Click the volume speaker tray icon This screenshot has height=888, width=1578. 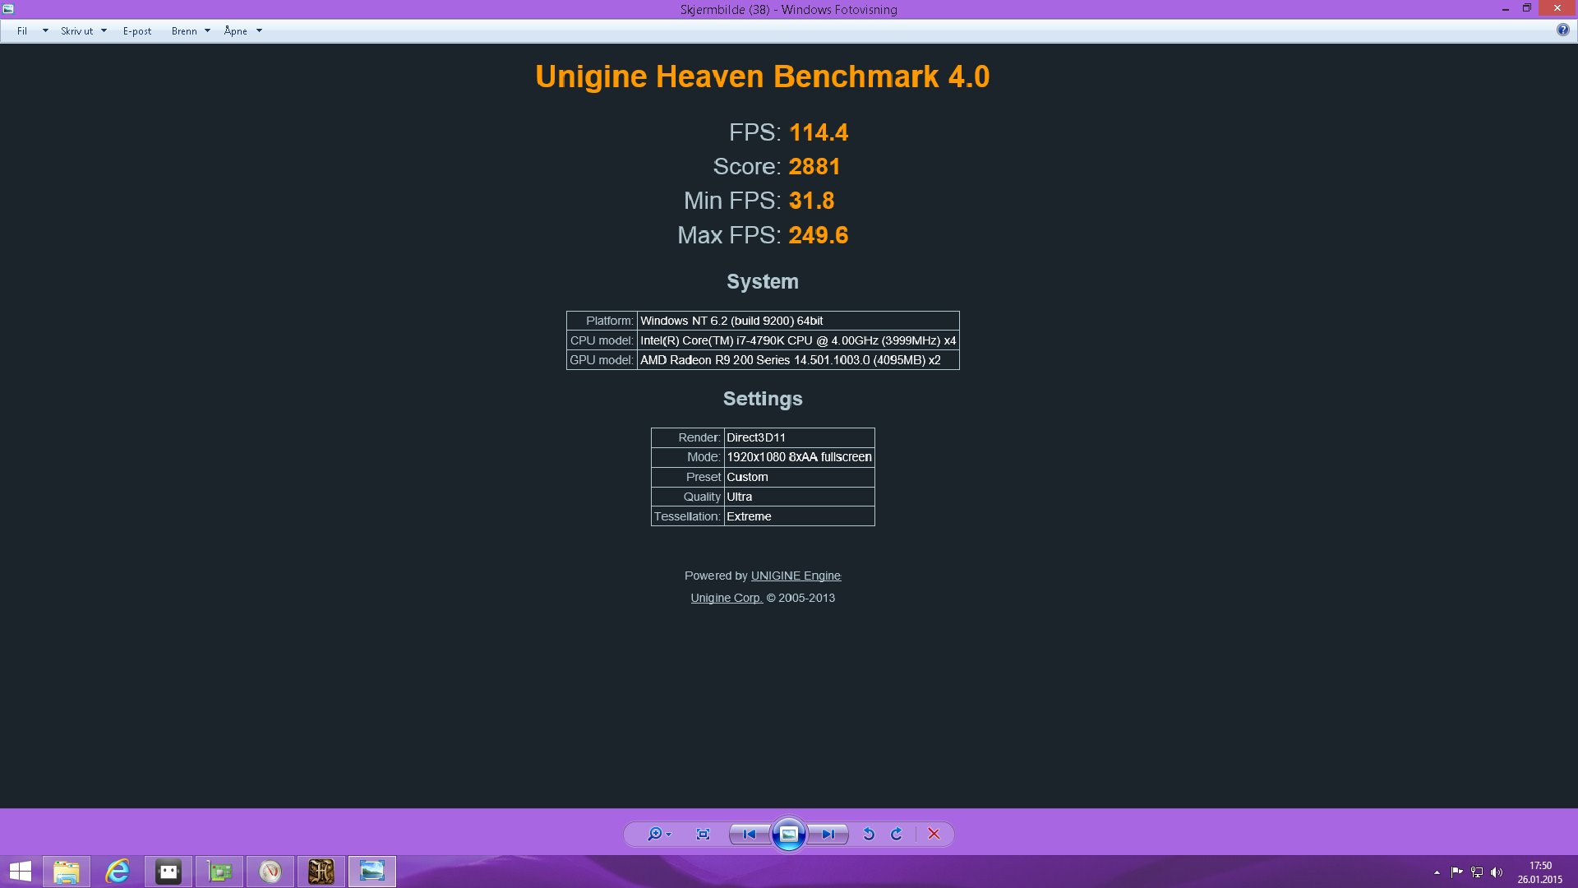(x=1497, y=872)
